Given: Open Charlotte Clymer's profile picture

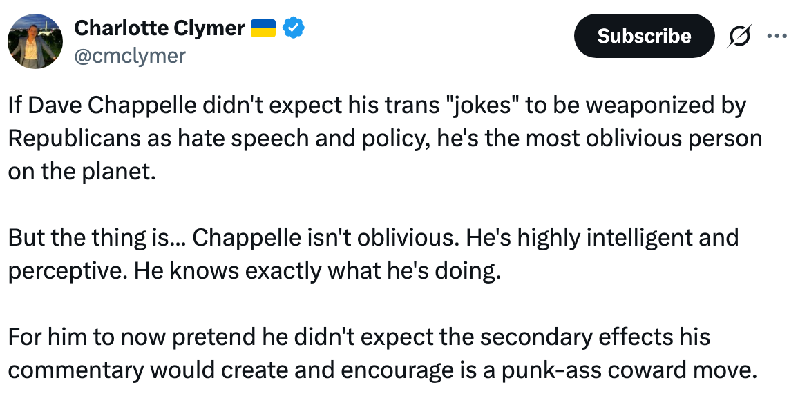Looking at the screenshot, I should (35, 41).
